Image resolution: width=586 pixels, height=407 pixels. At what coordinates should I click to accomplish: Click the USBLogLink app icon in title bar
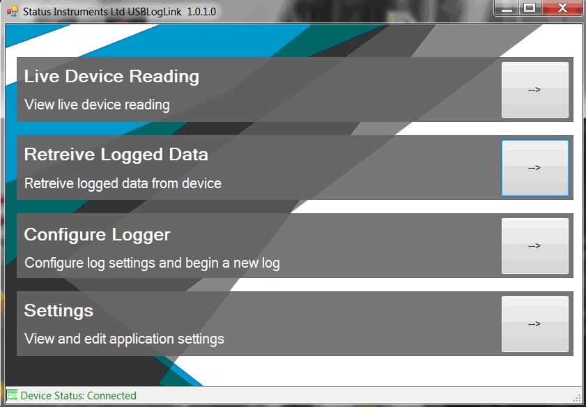tap(12, 11)
